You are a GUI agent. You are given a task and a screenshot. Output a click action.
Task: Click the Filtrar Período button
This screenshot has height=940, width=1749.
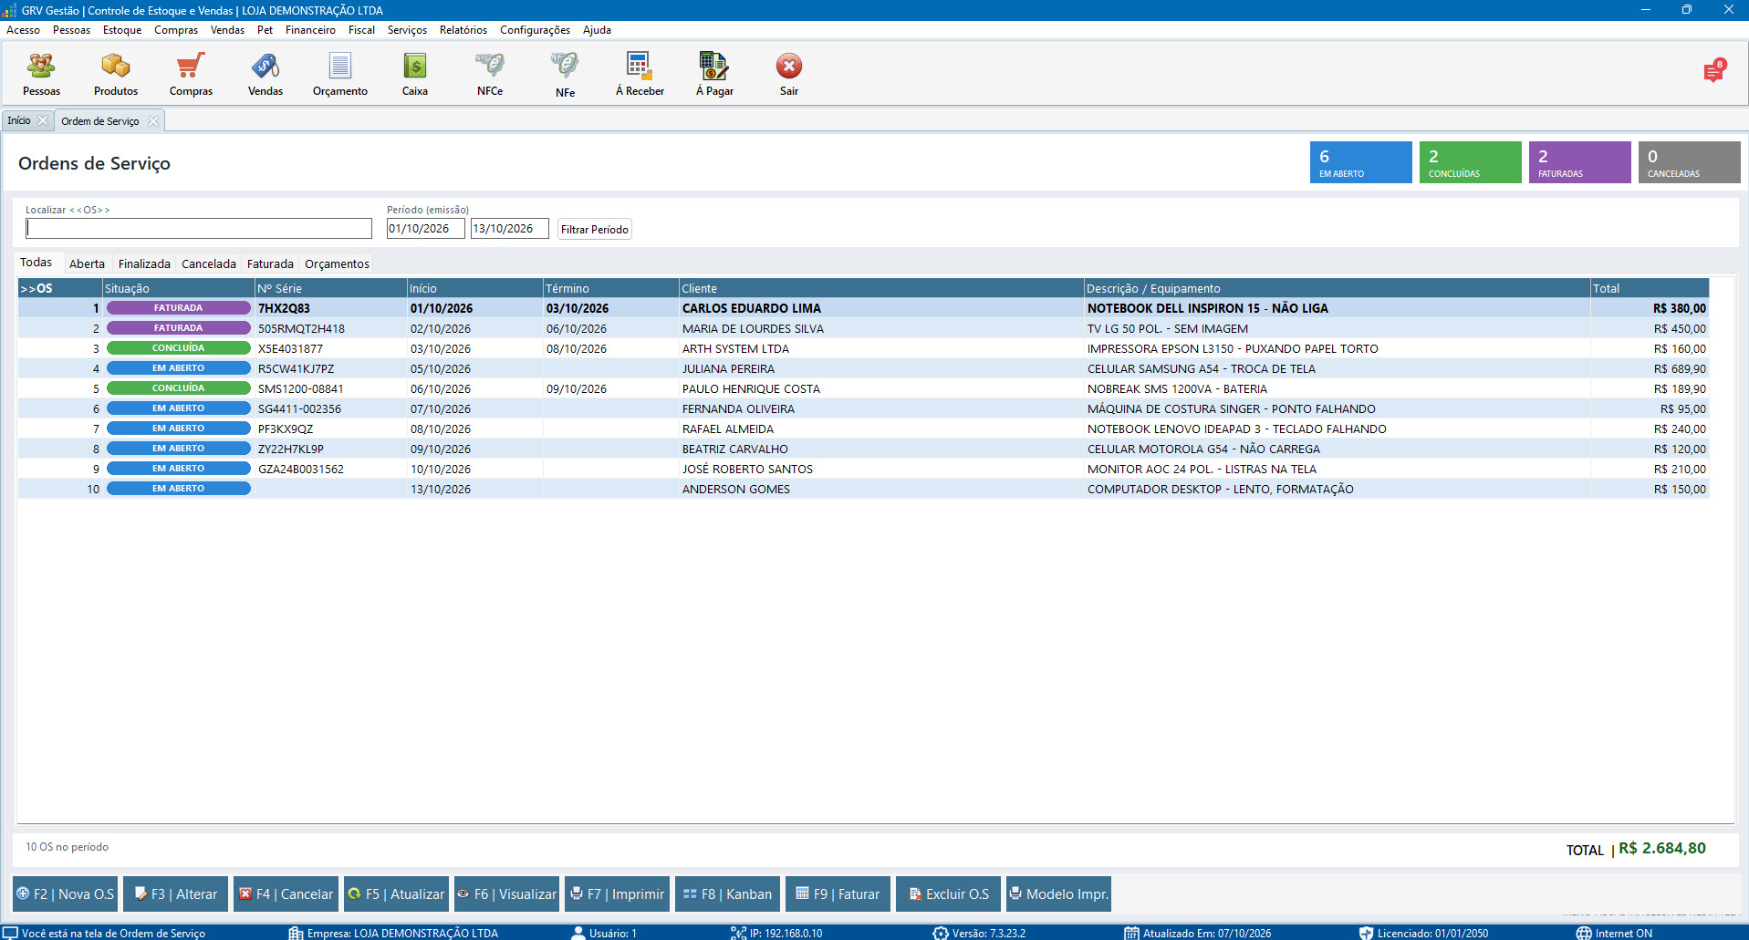pyautogui.click(x=595, y=229)
